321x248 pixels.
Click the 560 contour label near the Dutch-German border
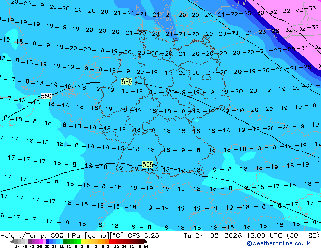click(127, 82)
